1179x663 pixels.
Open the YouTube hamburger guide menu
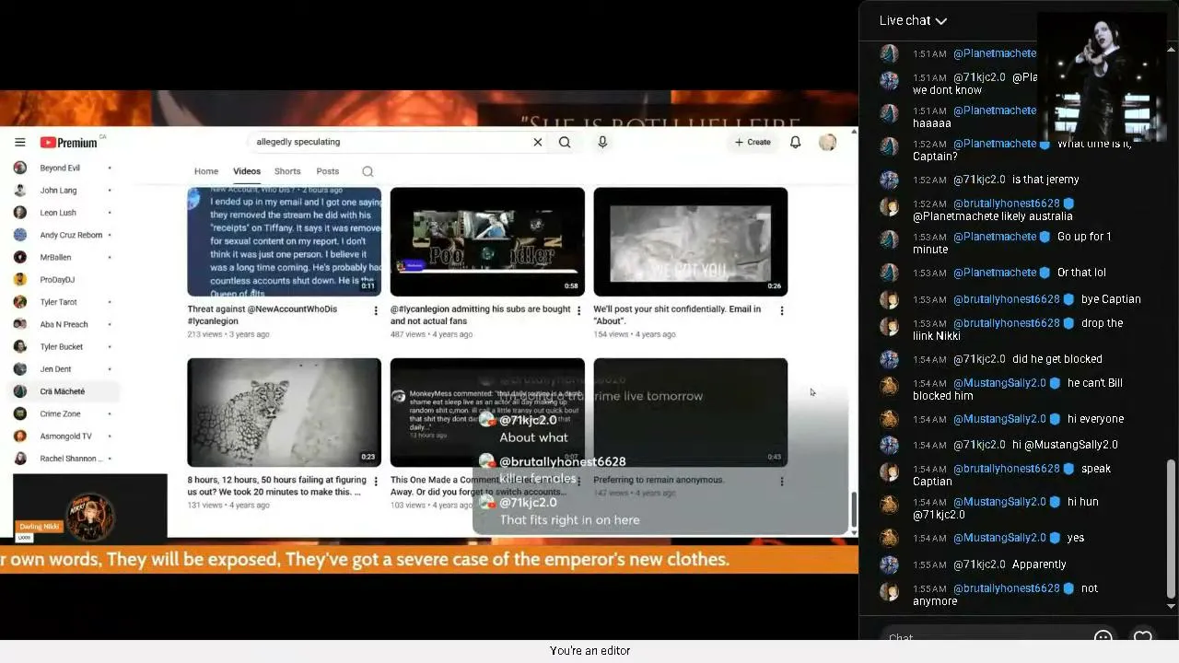pyautogui.click(x=19, y=142)
